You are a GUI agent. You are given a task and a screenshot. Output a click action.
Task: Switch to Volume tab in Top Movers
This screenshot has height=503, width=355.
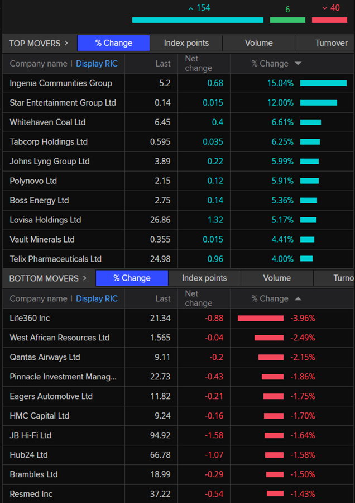tap(258, 43)
